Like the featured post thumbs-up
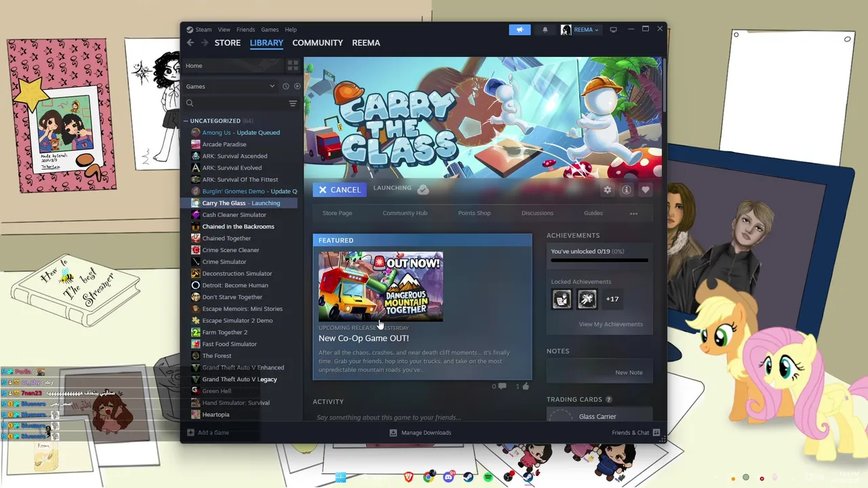The height and width of the screenshot is (488, 868). point(523,386)
